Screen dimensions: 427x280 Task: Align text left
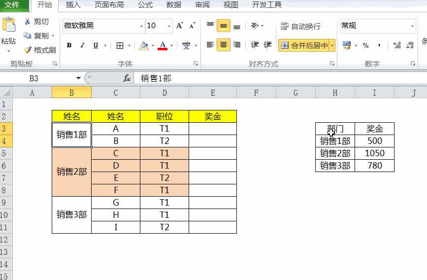pyautogui.click(x=210, y=45)
